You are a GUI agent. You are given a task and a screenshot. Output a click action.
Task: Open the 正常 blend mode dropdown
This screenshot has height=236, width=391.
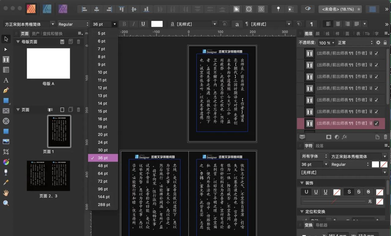coord(356,42)
